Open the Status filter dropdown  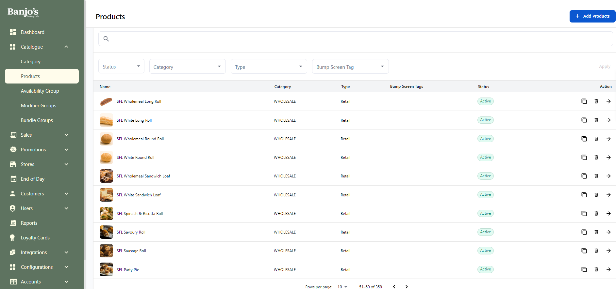[121, 67]
